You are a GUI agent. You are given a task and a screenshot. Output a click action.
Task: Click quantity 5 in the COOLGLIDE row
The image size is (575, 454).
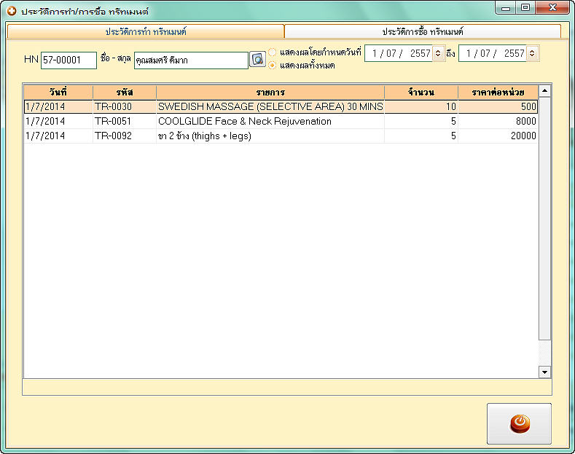(x=421, y=122)
